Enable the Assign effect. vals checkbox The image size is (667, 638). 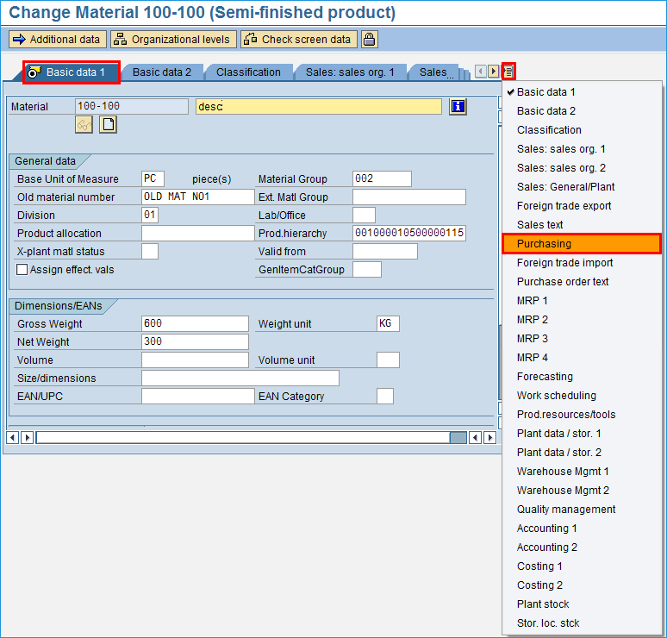point(22,270)
